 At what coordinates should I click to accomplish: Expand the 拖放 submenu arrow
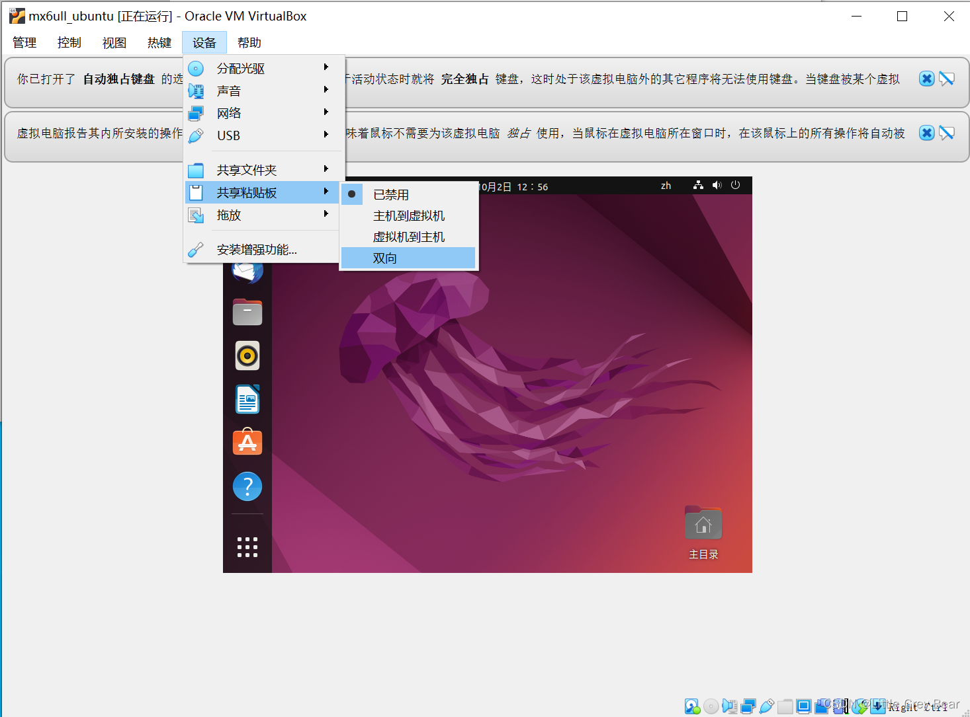(x=326, y=213)
